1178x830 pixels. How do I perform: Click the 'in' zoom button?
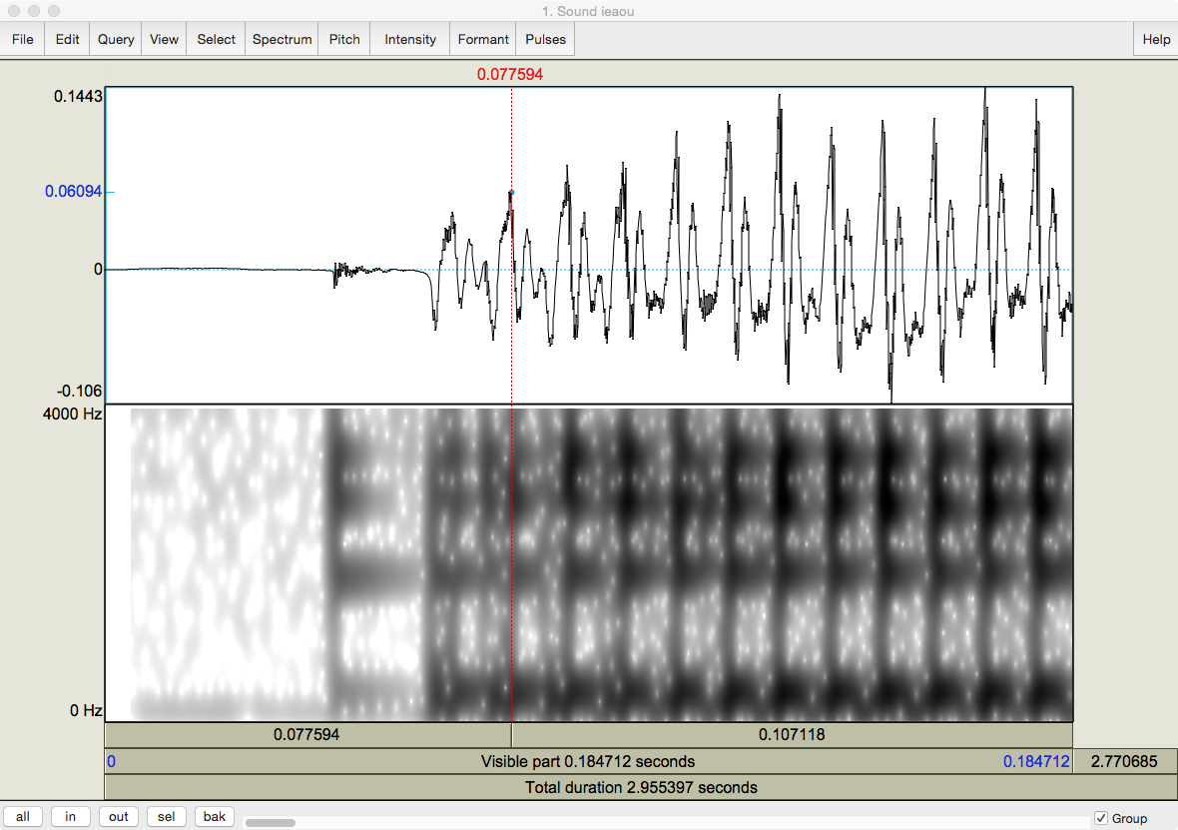(x=71, y=816)
